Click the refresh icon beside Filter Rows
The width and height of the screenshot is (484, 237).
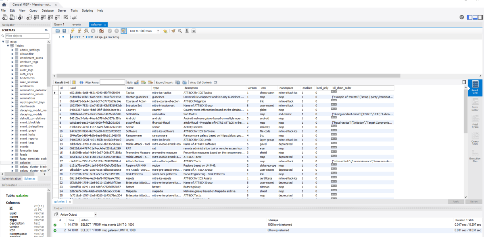coord(81,82)
